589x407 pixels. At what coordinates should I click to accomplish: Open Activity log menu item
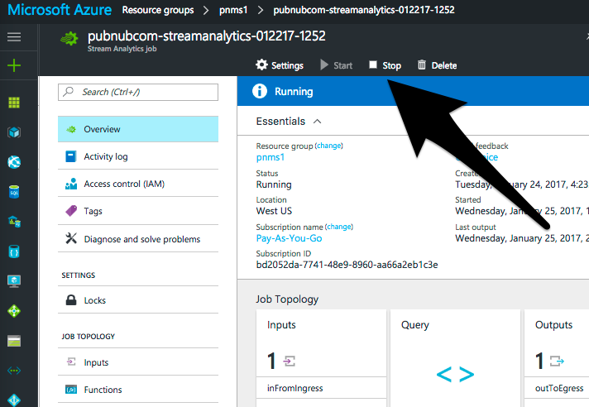(138, 156)
